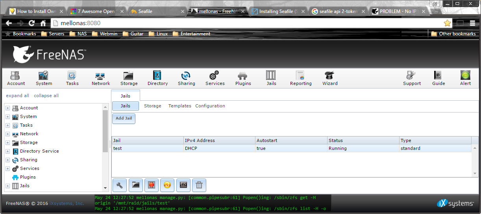Open Support from the top toolbar
Screen dimensions: 481x214
(x=412, y=78)
